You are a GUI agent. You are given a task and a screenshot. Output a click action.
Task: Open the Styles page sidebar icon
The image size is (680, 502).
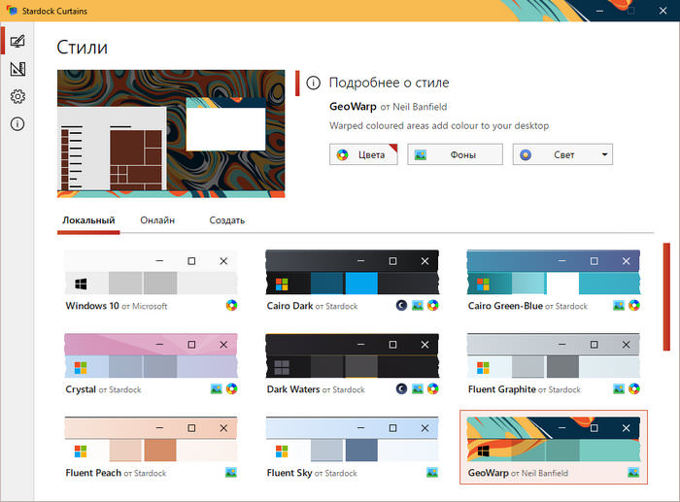tap(17, 41)
